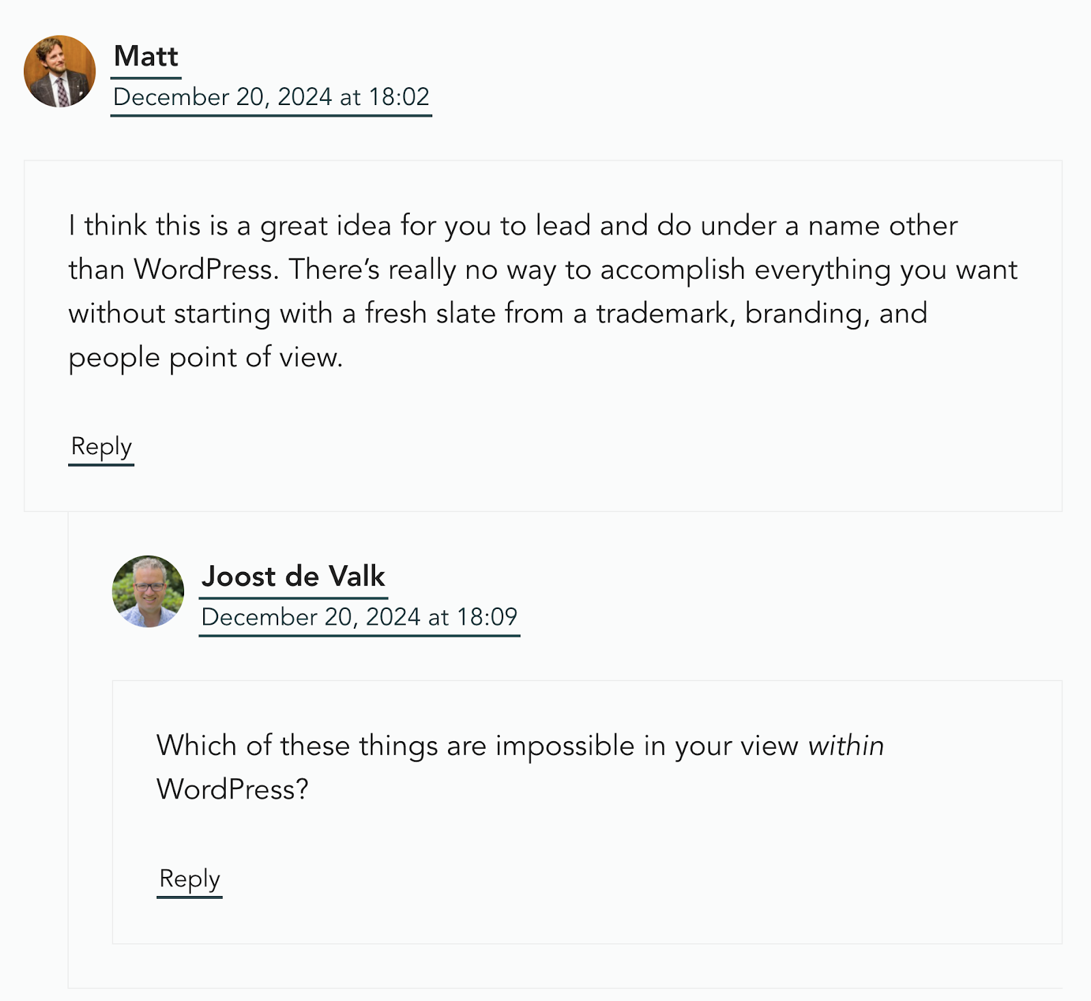Click the italic word "within"
The height and width of the screenshot is (1001, 1091).
pos(846,746)
